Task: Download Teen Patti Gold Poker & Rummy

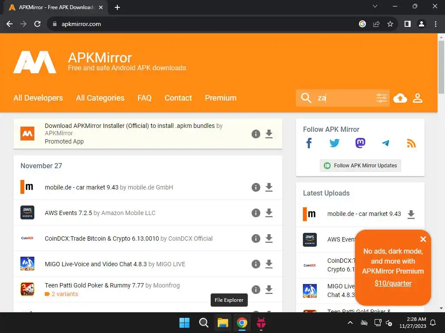Action: pyautogui.click(x=269, y=290)
